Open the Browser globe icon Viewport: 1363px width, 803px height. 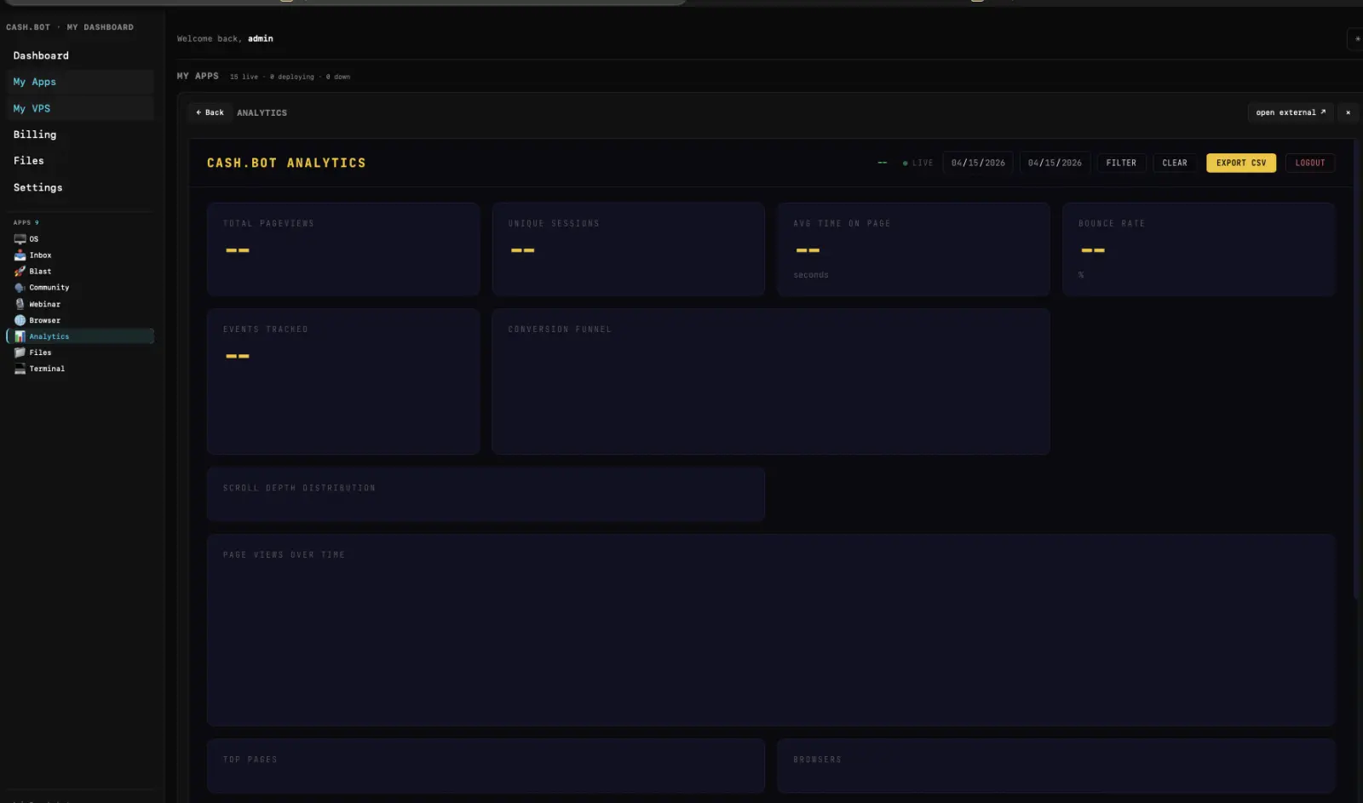(x=20, y=320)
